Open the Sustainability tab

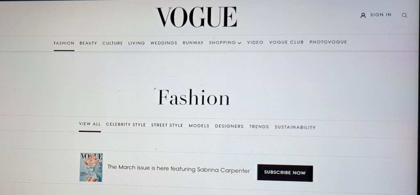pyautogui.click(x=295, y=127)
